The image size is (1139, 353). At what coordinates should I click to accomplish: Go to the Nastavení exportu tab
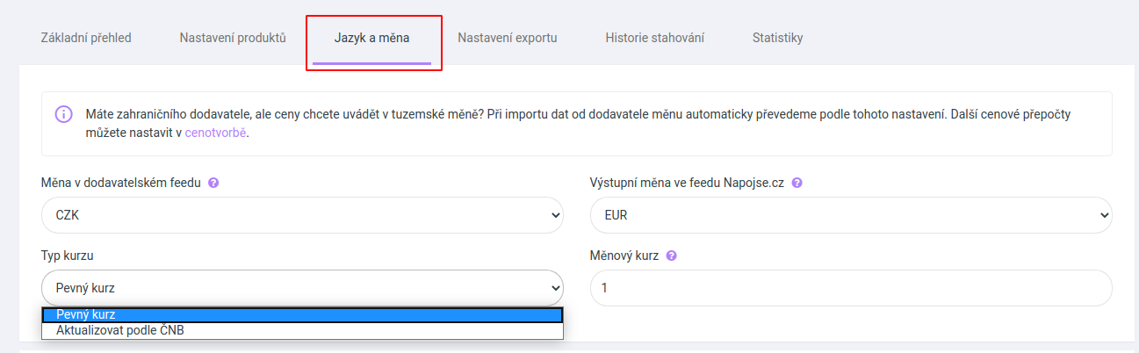click(508, 38)
